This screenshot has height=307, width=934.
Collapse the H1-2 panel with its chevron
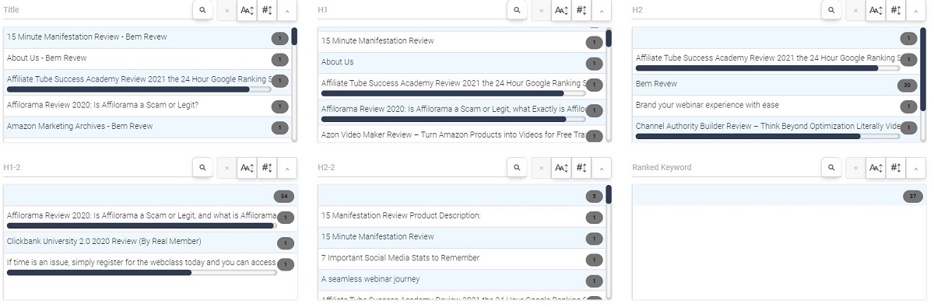point(287,167)
